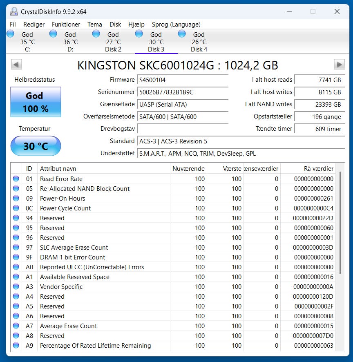Viewport: 353px width, 362px height.
Task: Click the Rå værdier column header
Action: pos(308,168)
